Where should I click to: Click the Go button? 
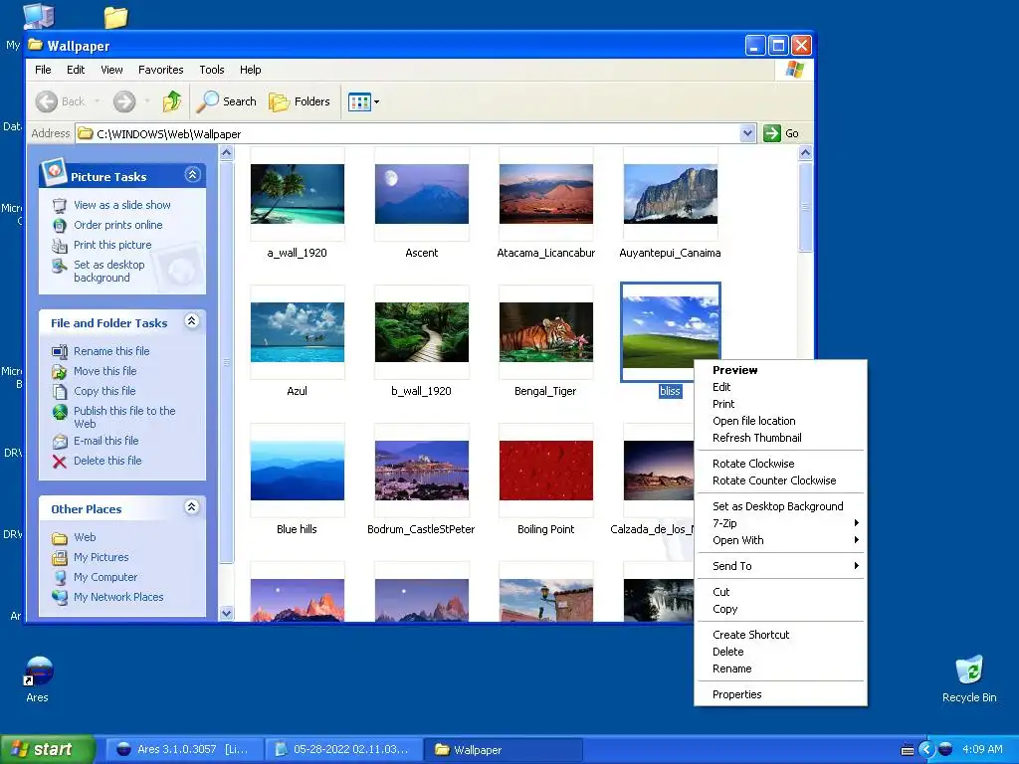(781, 133)
